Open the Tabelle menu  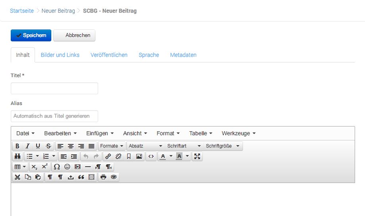click(x=201, y=134)
